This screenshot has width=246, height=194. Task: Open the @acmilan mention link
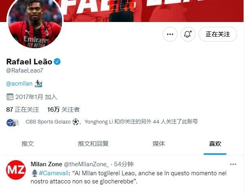tap(19, 84)
